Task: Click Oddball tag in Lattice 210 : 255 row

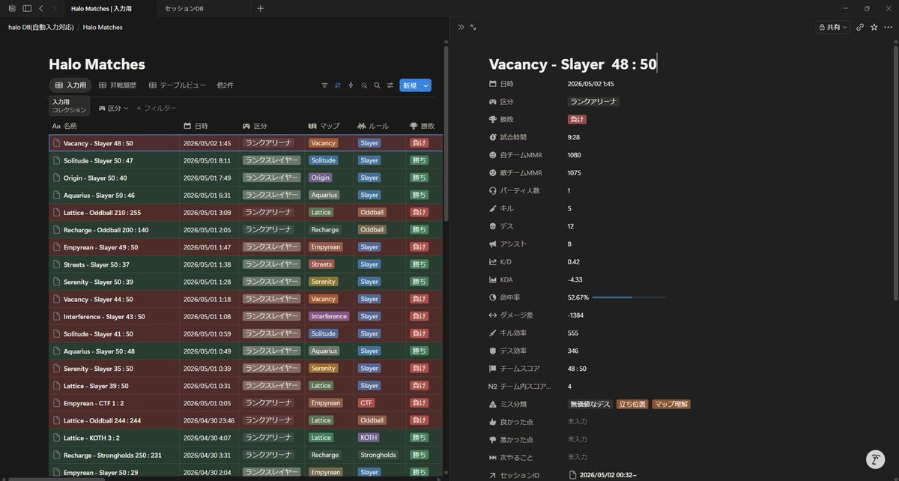Action: (372, 212)
